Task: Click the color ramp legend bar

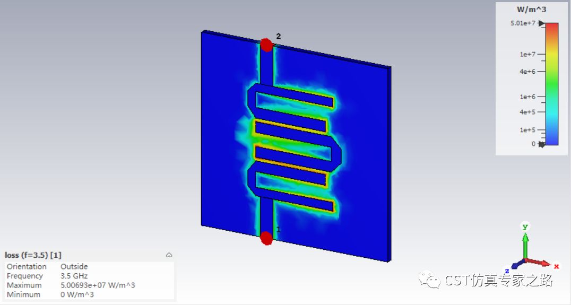Action: 552,84
